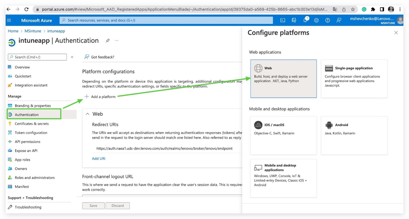Screen dimensions: 409x219
Task: Bookmark page with star icon
Action: [x=353, y=9]
